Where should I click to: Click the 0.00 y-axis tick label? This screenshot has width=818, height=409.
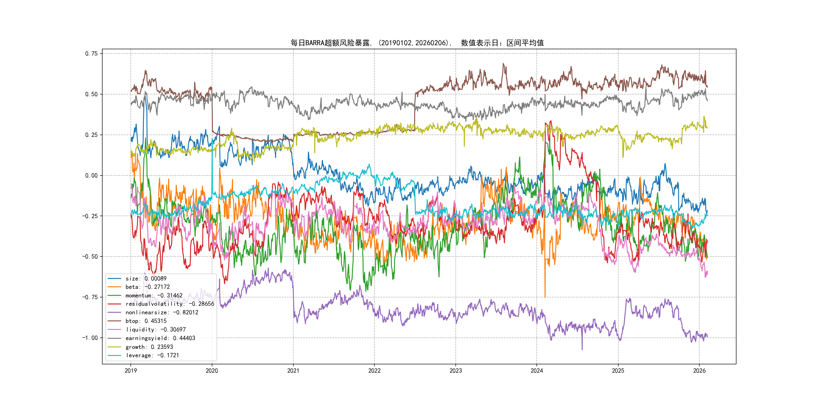(x=91, y=176)
